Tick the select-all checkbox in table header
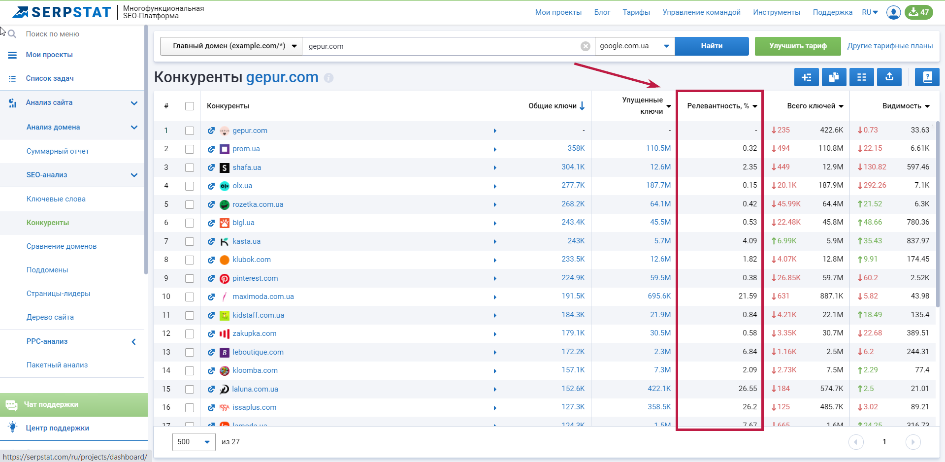 (190, 106)
